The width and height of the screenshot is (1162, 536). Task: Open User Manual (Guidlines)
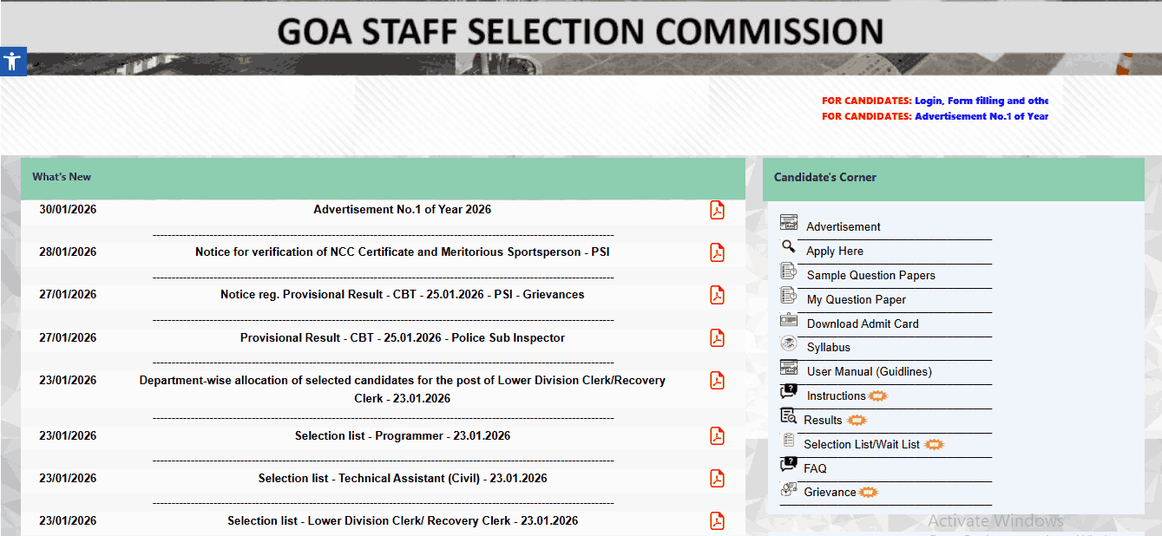[869, 372]
